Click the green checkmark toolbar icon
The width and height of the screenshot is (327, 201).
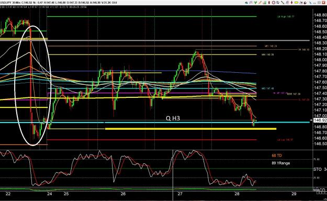tap(255, 3)
